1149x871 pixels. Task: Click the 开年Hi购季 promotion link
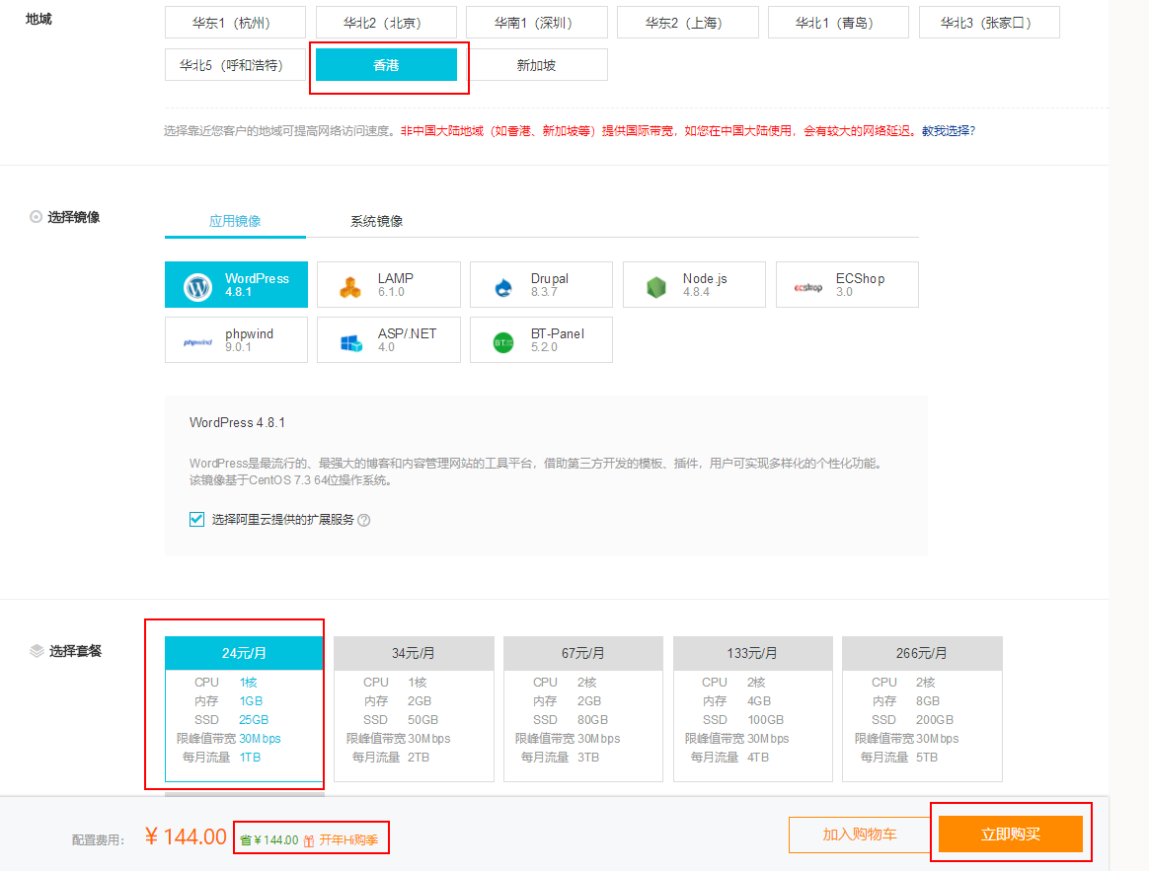(348, 840)
